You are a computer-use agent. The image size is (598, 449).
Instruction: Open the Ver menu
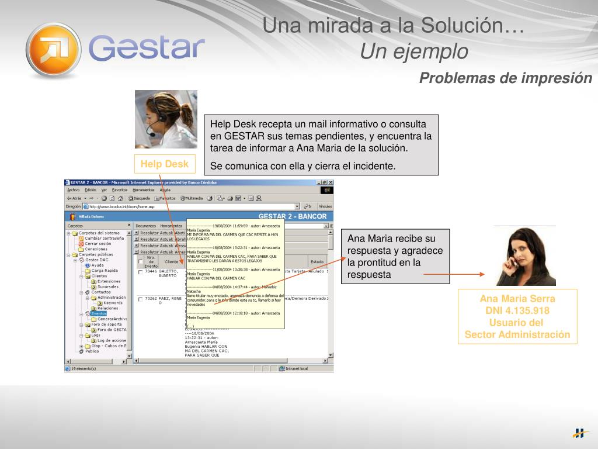coord(104,190)
